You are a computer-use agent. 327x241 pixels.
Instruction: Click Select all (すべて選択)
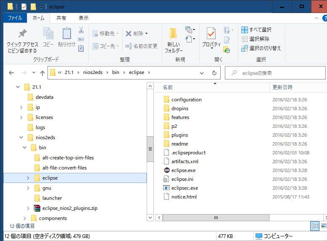tap(256, 29)
